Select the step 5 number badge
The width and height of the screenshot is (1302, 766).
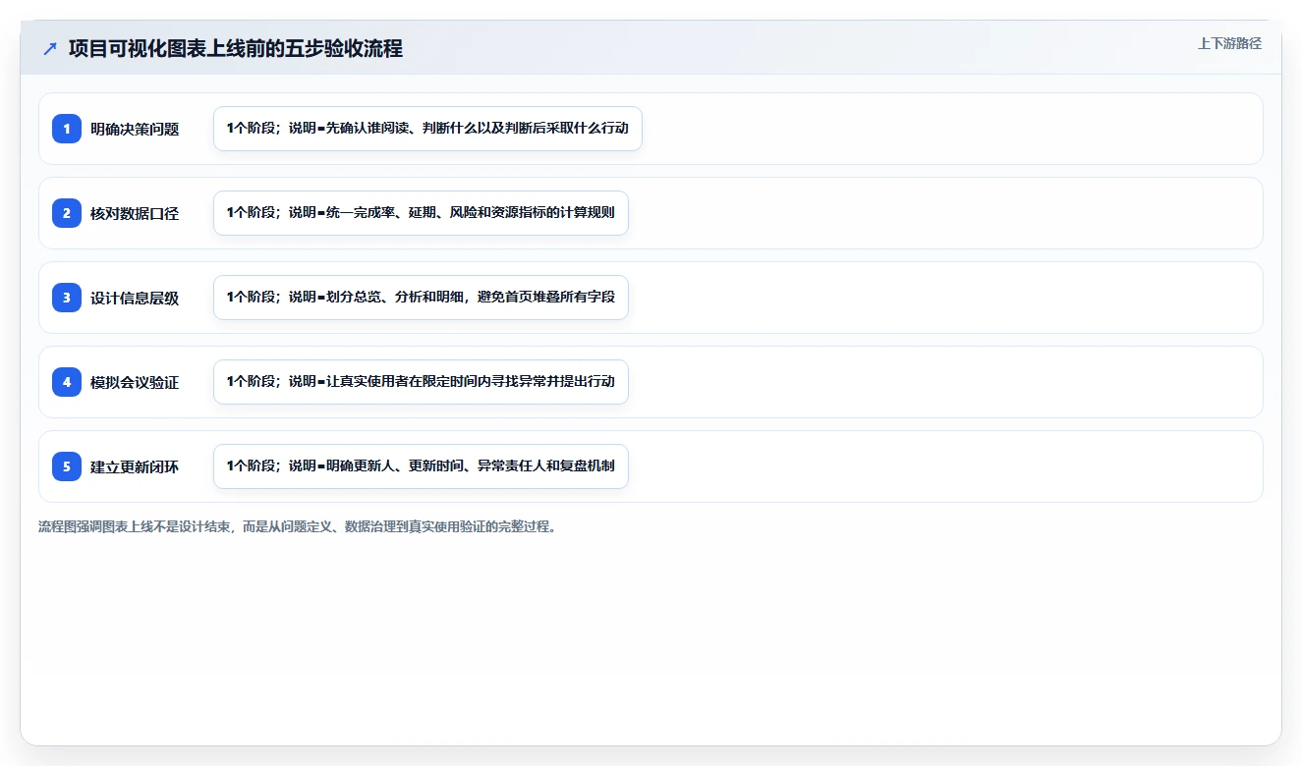pos(67,466)
